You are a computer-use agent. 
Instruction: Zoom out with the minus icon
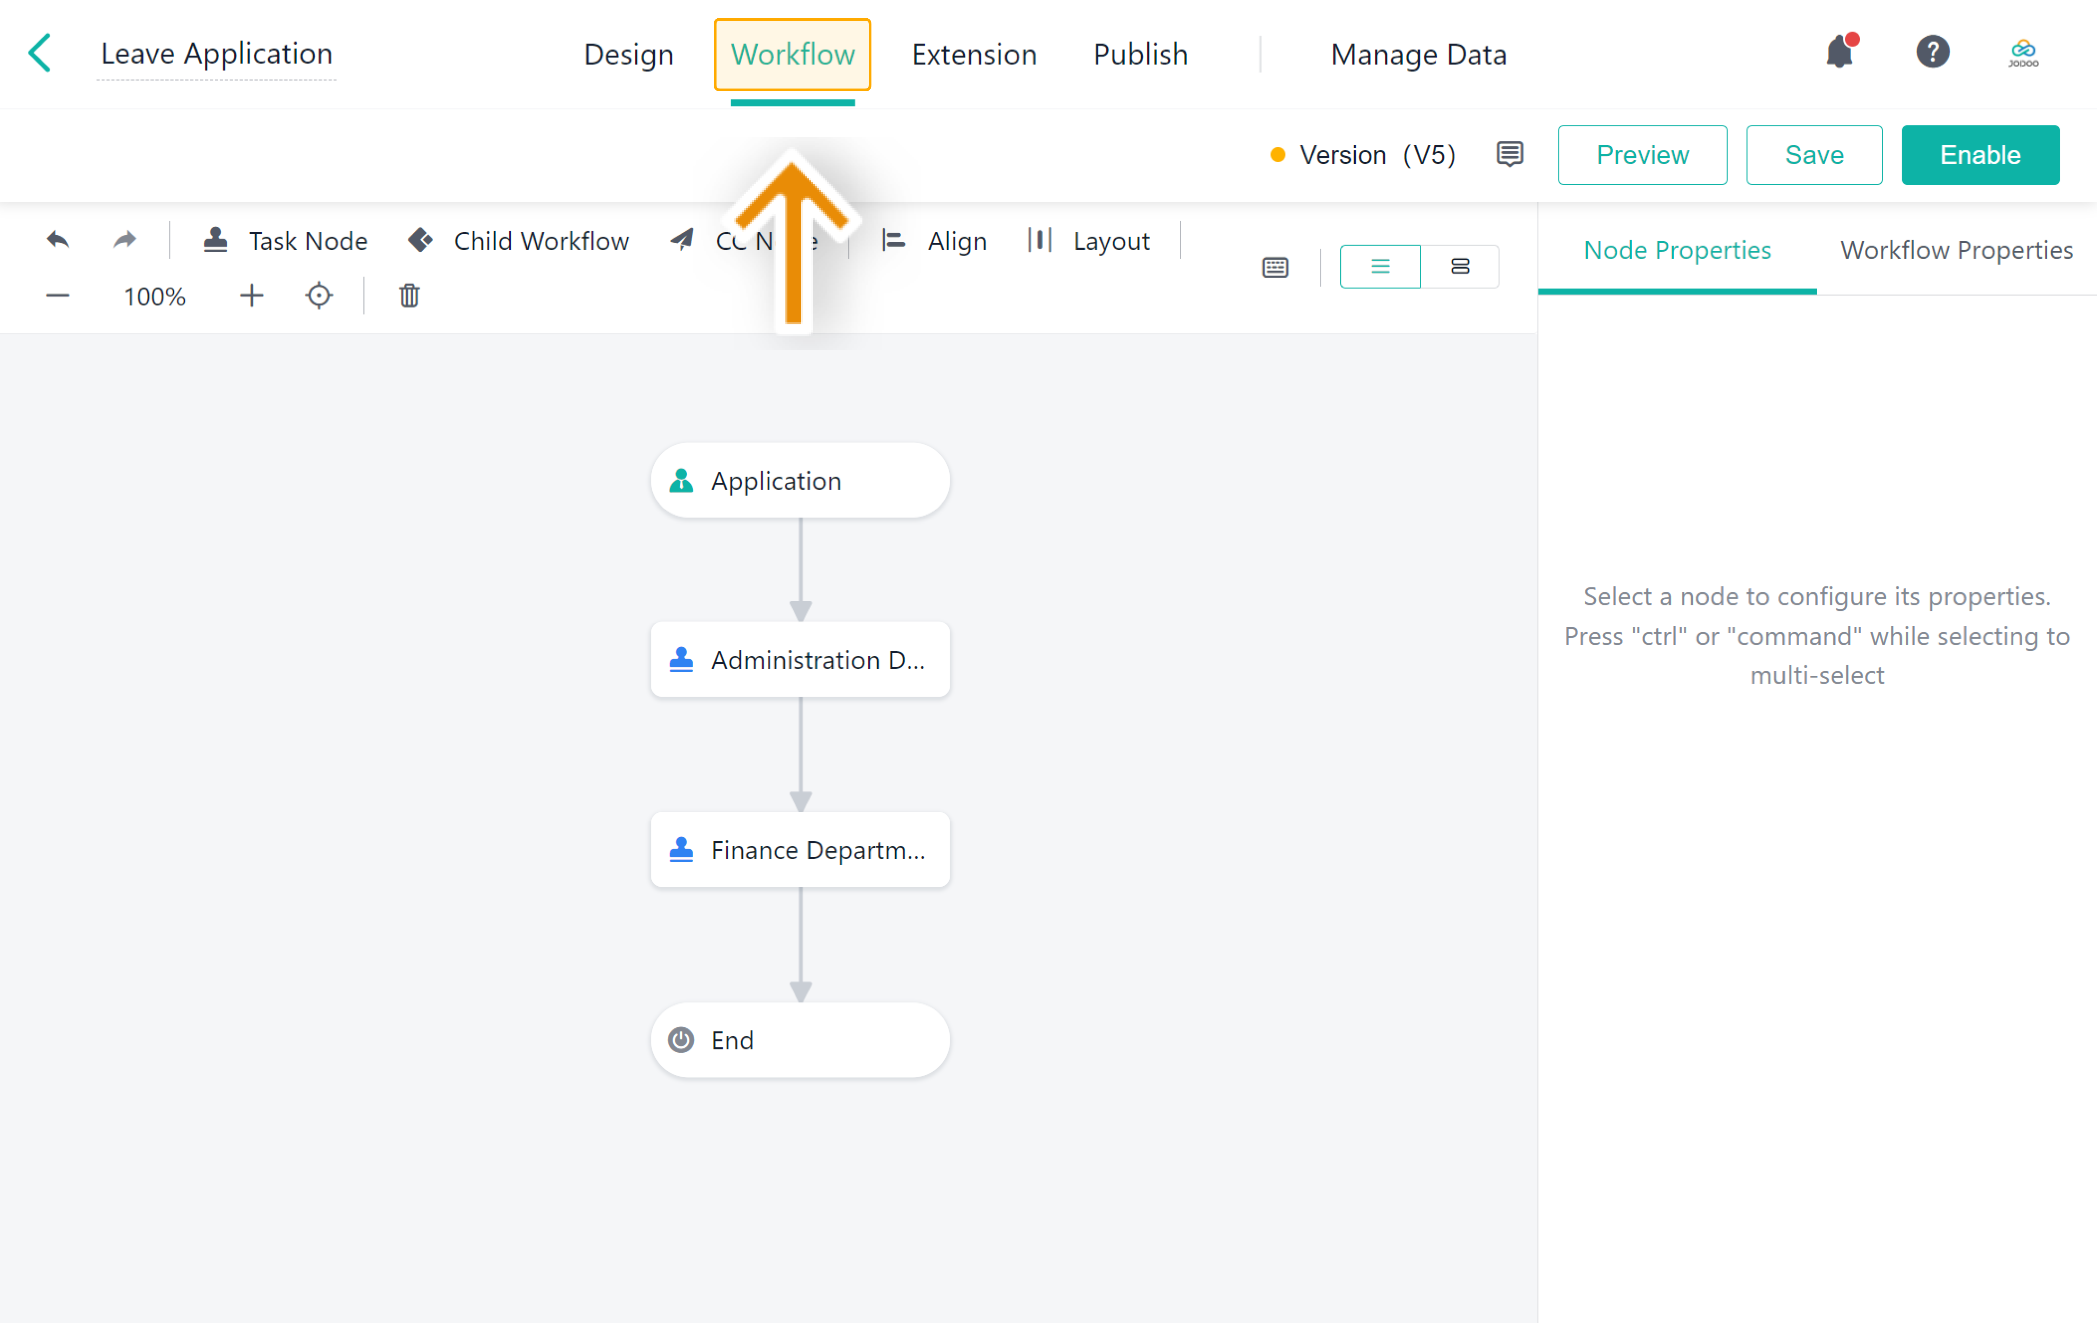tap(57, 296)
